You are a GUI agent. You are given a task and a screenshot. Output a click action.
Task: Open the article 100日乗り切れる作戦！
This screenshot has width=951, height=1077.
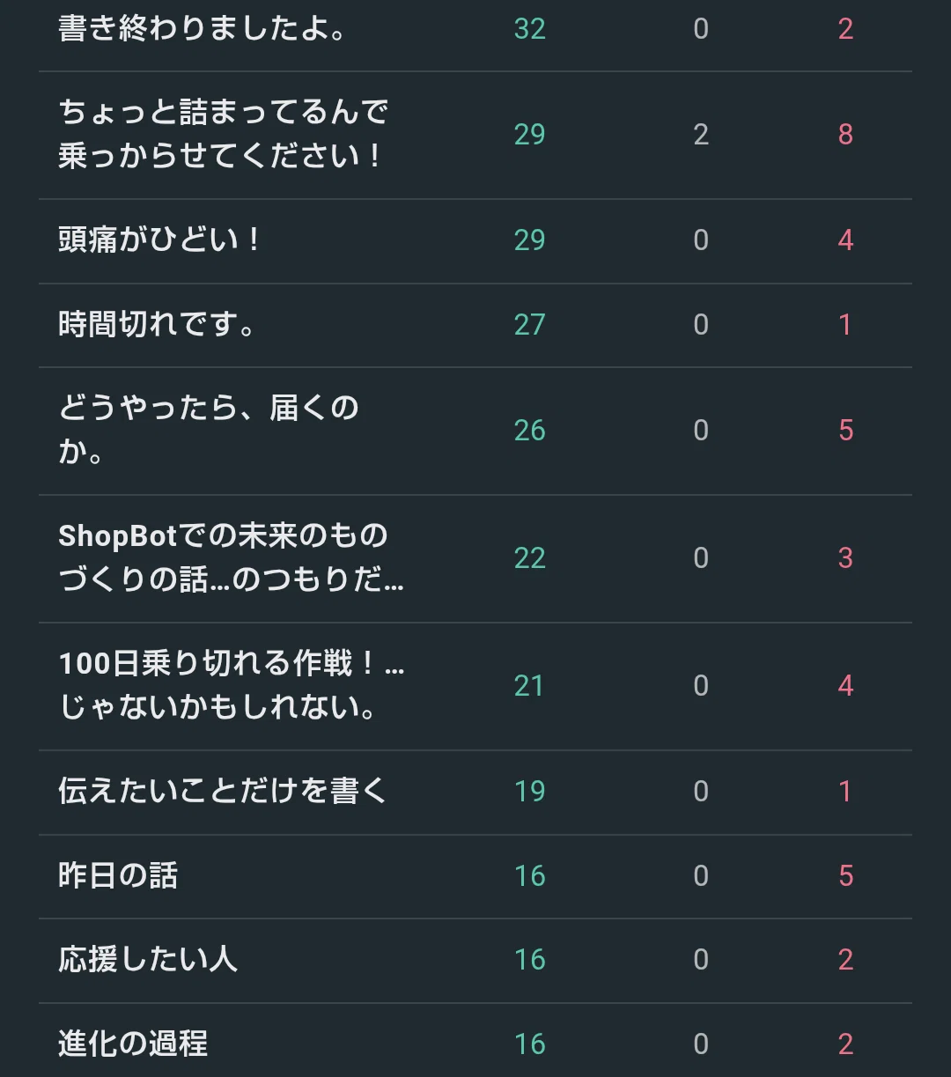tap(232, 685)
